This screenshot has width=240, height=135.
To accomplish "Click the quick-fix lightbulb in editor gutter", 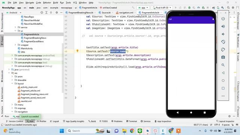I will [78, 51].
